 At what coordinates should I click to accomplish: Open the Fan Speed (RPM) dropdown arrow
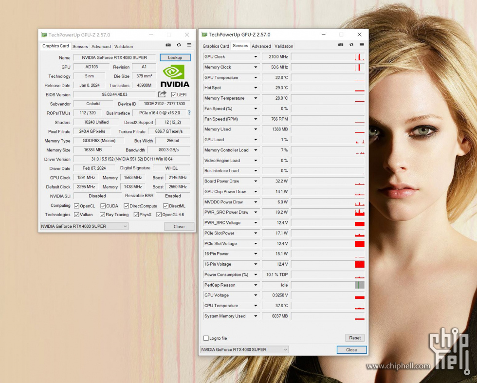(256, 119)
